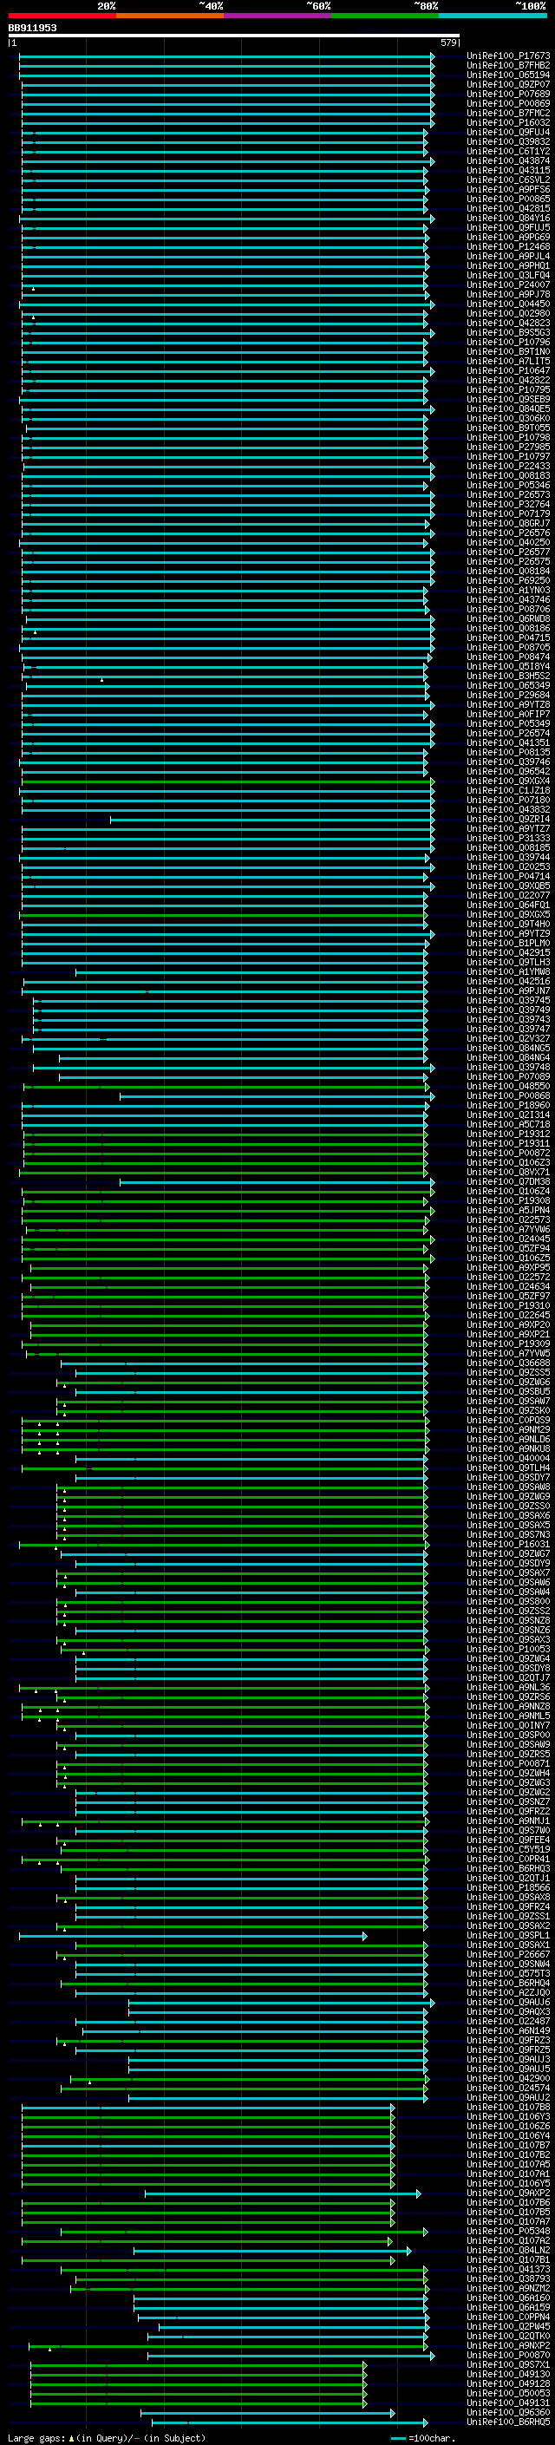Image resolution: width=555 pixels, height=2445 pixels.
Task: Click hit UniRef100_Q84Y16
Action: 507,219
